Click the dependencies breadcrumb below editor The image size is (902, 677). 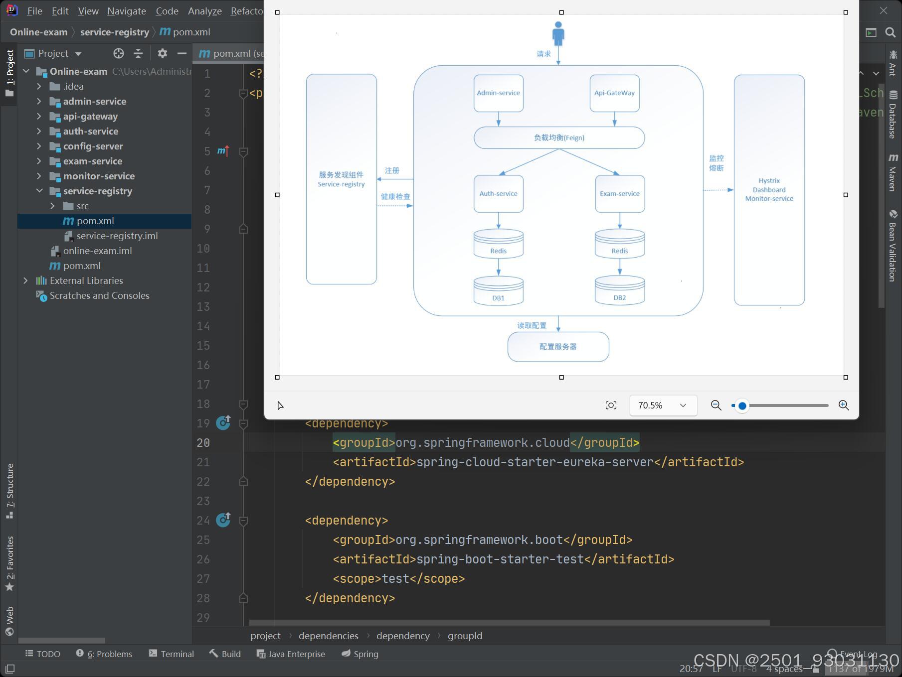329,636
